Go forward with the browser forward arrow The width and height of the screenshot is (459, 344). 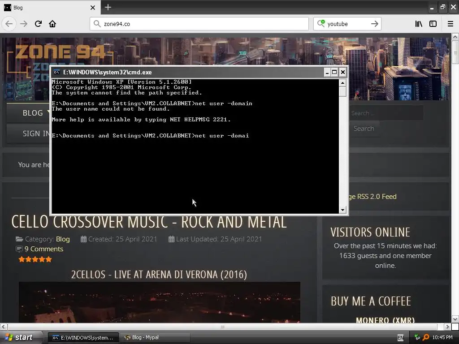24,24
